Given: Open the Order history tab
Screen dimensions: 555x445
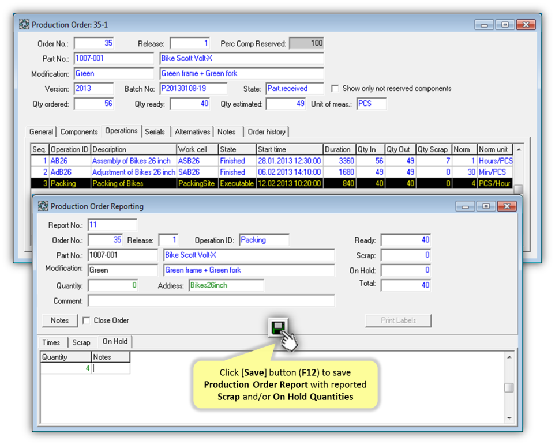Looking at the screenshot, I should (x=266, y=132).
